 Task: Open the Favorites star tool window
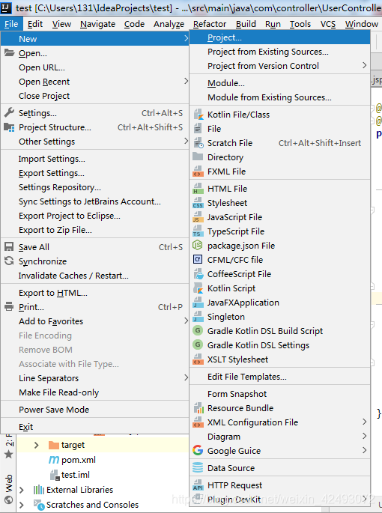pos(9,455)
